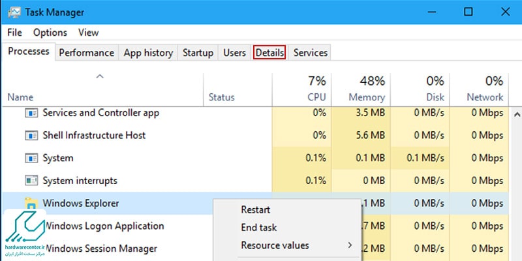
Task: Click the 0 MB memory value for System interrupts
Action: pyautogui.click(x=374, y=181)
